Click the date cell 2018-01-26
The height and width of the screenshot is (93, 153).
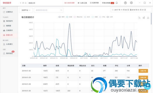coord(26,91)
